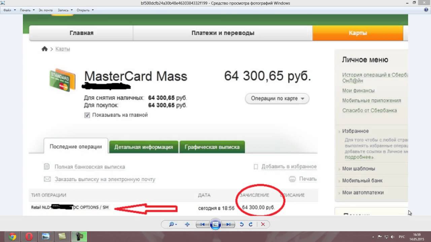Go to previous photo in viewer

pos(202,225)
